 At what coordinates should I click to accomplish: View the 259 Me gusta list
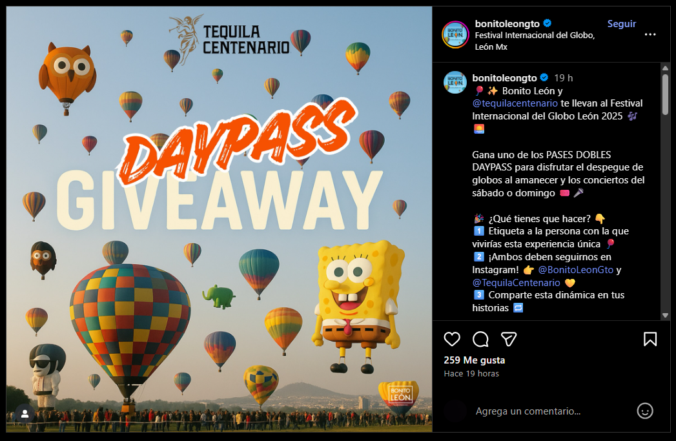[475, 360]
